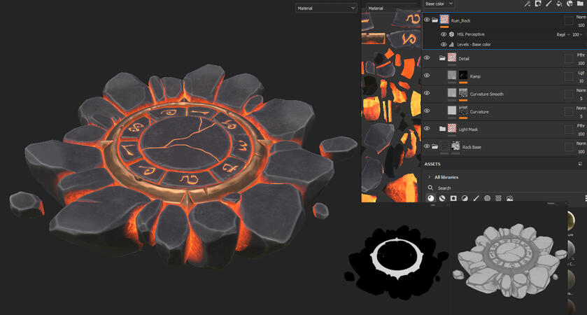Open HSL Perceptive blend mode dropdown
Image resolution: width=587 pixels, height=315 pixels.
(x=564, y=34)
